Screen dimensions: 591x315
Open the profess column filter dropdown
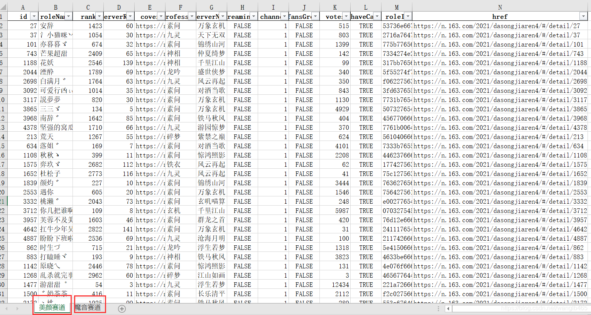point(192,16)
